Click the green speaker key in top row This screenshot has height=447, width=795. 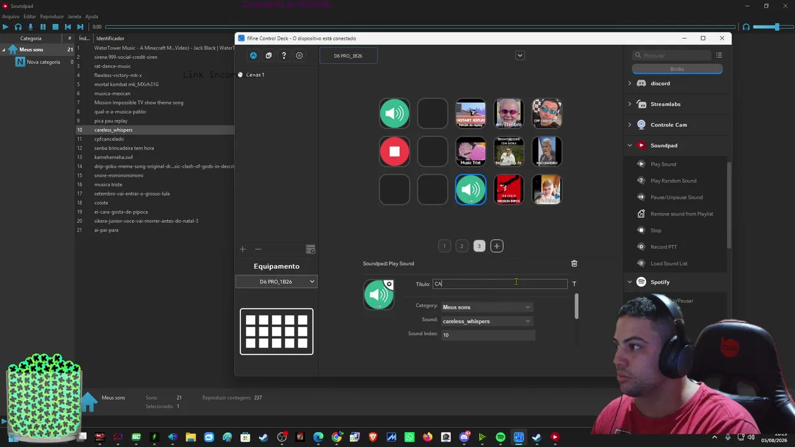pyautogui.click(x=394, y=113)
